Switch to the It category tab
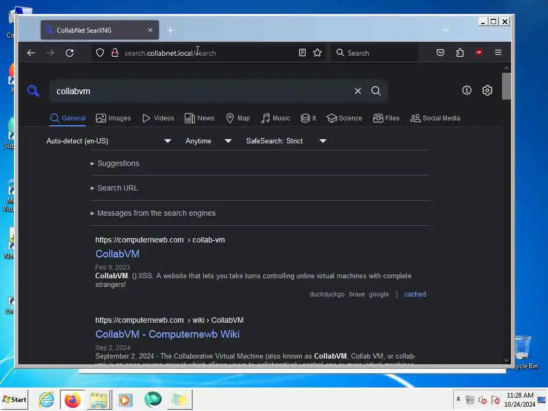 coord(308,118)
